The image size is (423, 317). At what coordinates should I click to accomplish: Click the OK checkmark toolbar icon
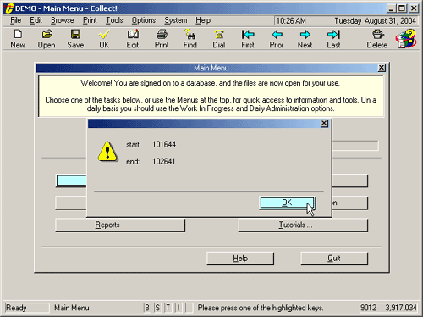(x=104, y=35)
